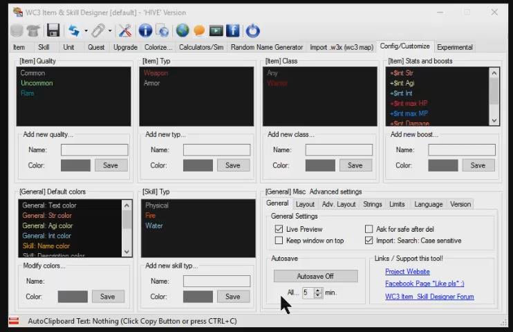Open the Version settings tab
513x332 pixels.
[460, 204]
